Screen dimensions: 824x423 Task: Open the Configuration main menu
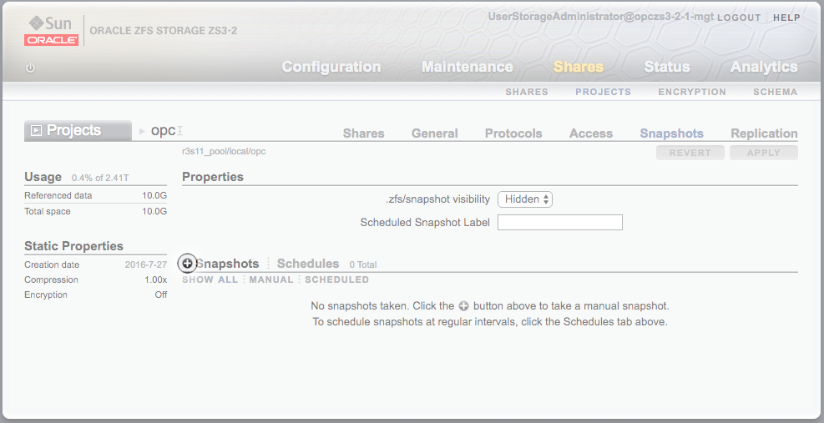[331, 67]
